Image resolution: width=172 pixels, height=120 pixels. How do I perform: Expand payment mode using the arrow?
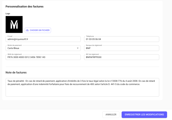point(78,48)
